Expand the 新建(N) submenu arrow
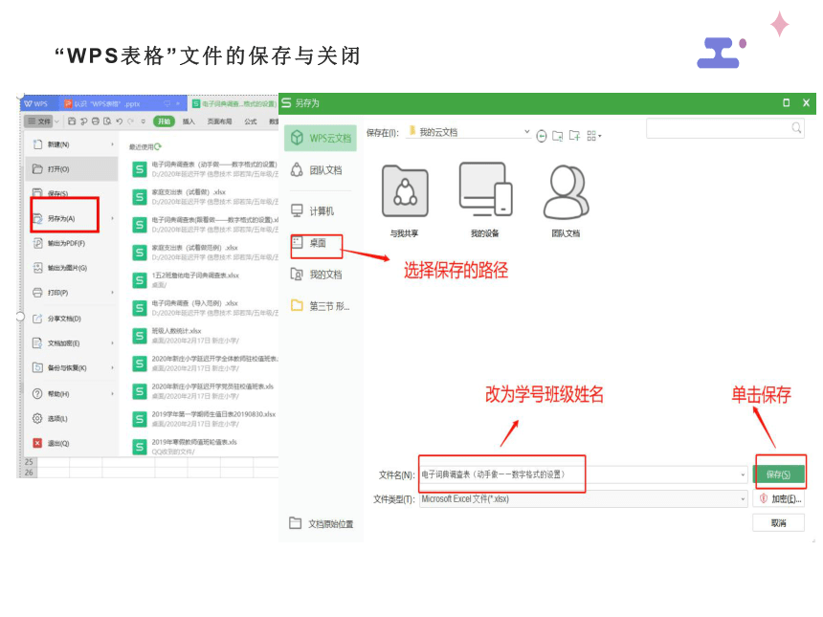 click(112, 144)
